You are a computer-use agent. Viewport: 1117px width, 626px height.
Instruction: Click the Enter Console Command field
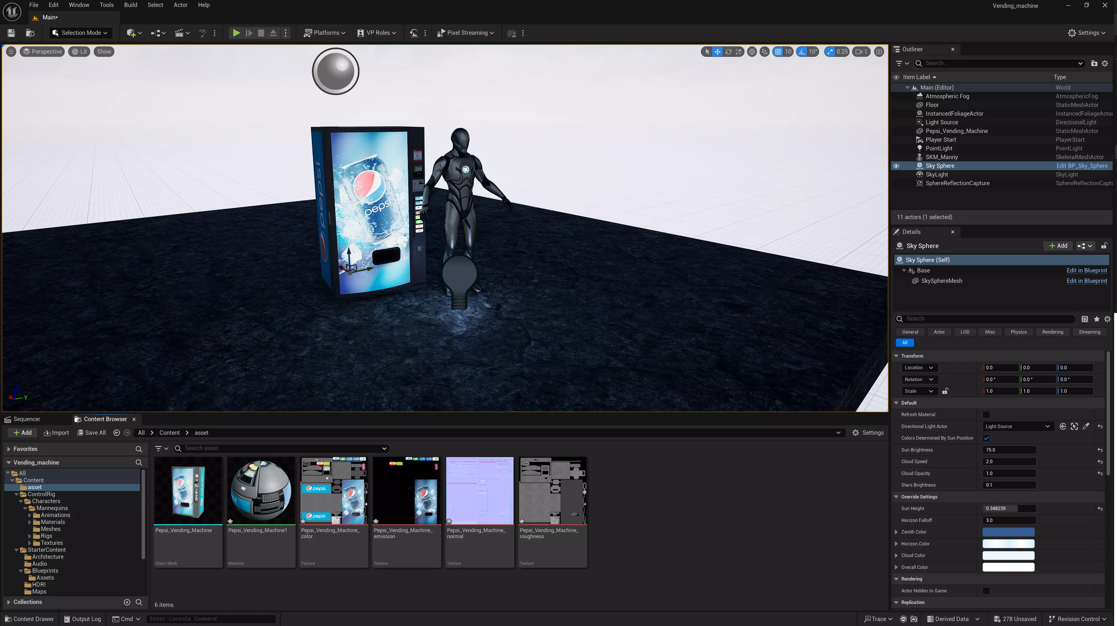[211, 619]
